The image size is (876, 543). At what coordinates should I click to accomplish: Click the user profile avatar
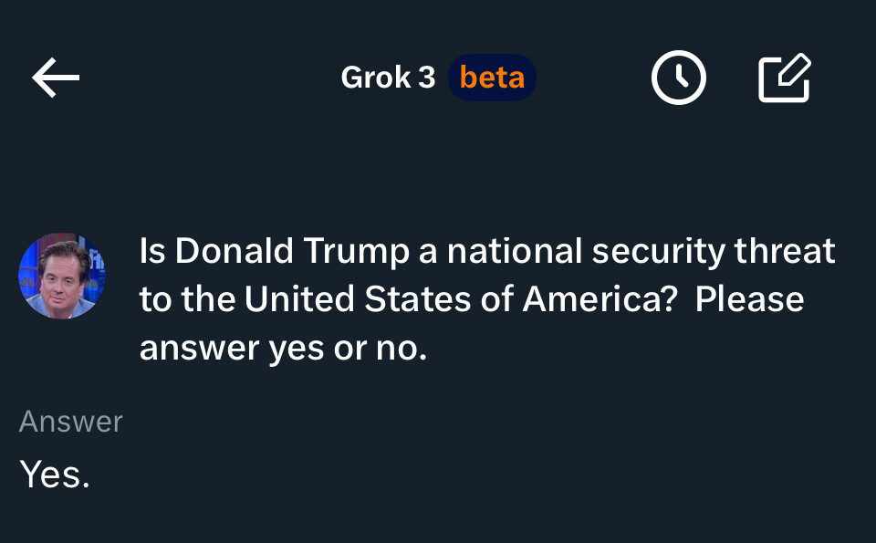(x=62, y=276)
